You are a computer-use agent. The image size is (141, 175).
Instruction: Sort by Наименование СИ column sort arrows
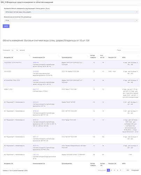[x=59, y=56]
